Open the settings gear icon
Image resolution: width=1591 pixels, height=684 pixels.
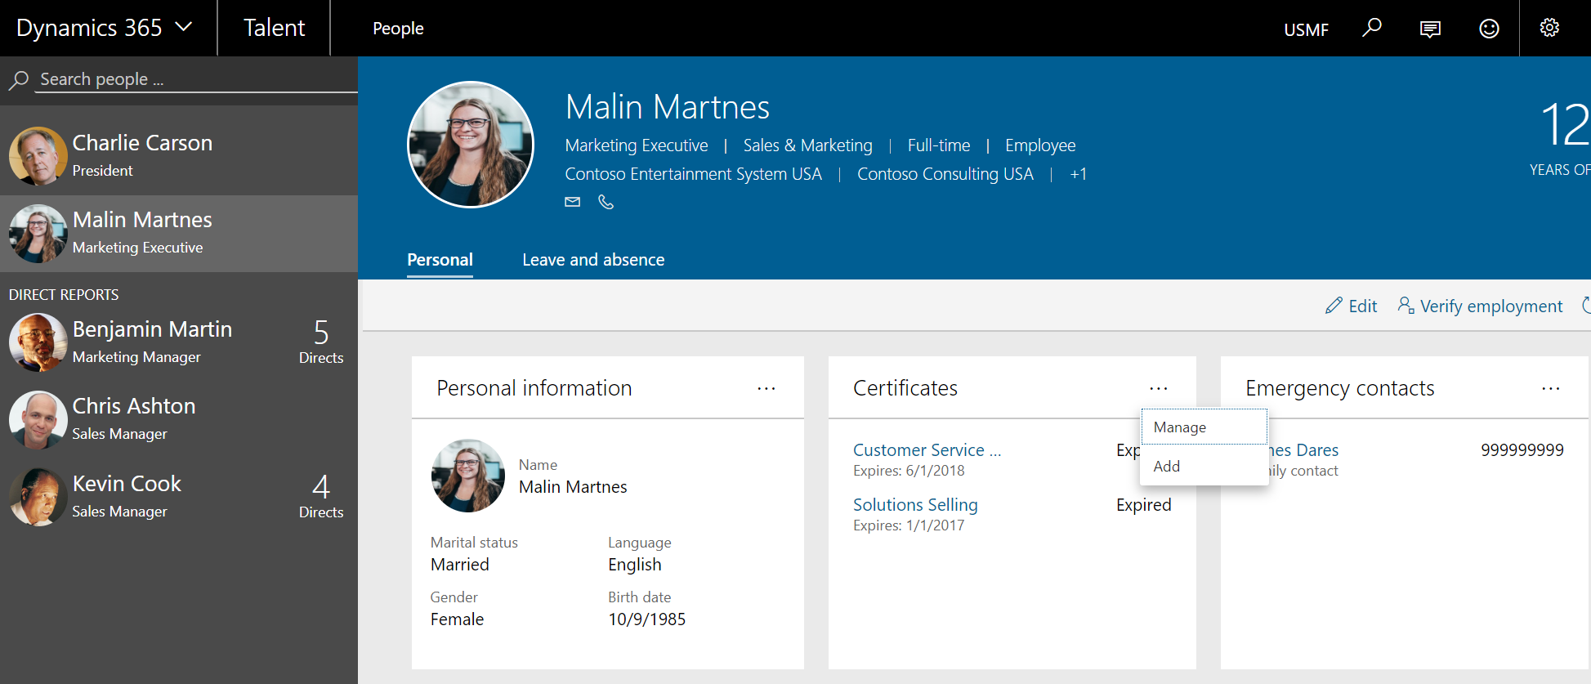point(1549,28)
